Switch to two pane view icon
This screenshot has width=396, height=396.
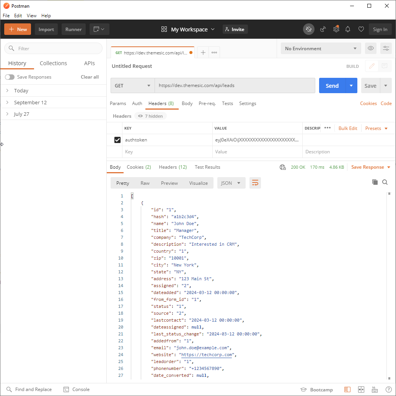(x=361, y=389)
